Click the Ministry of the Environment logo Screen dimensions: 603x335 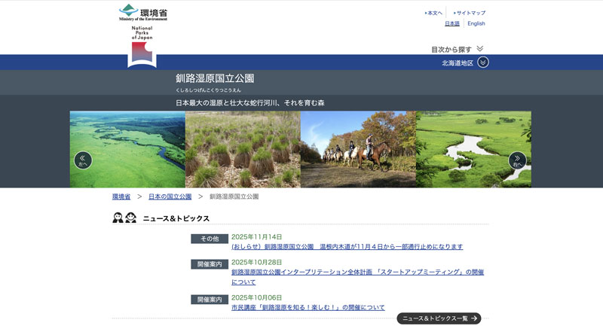coord(142,13)
